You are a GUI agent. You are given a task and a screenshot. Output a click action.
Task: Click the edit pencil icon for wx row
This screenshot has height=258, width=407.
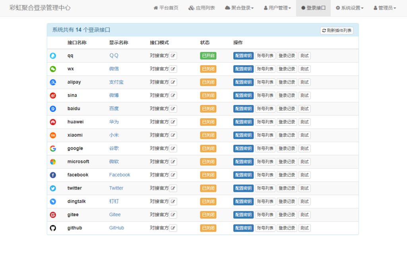173,69
